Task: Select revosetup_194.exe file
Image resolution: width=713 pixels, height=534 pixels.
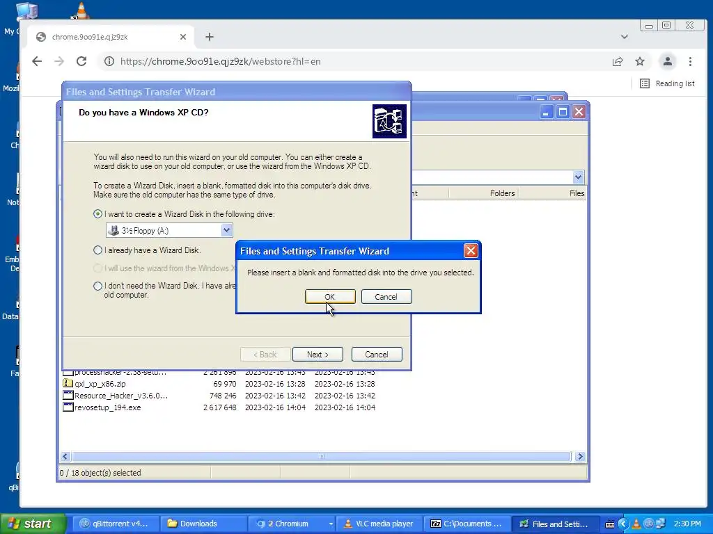Action: click(x=108, y=407)
